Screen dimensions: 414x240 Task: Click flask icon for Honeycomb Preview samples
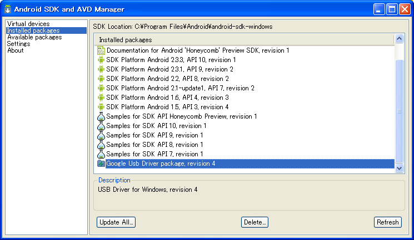coord(101,116)
